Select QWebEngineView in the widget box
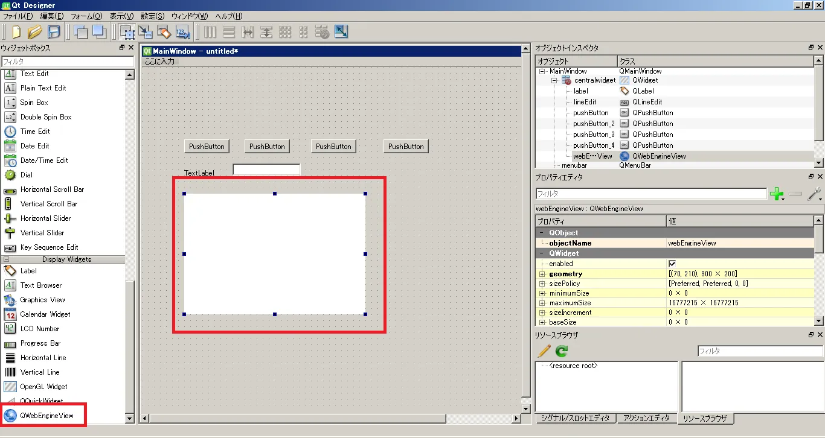825x438 pixels. pyautogui.click(x=47, y=416)
